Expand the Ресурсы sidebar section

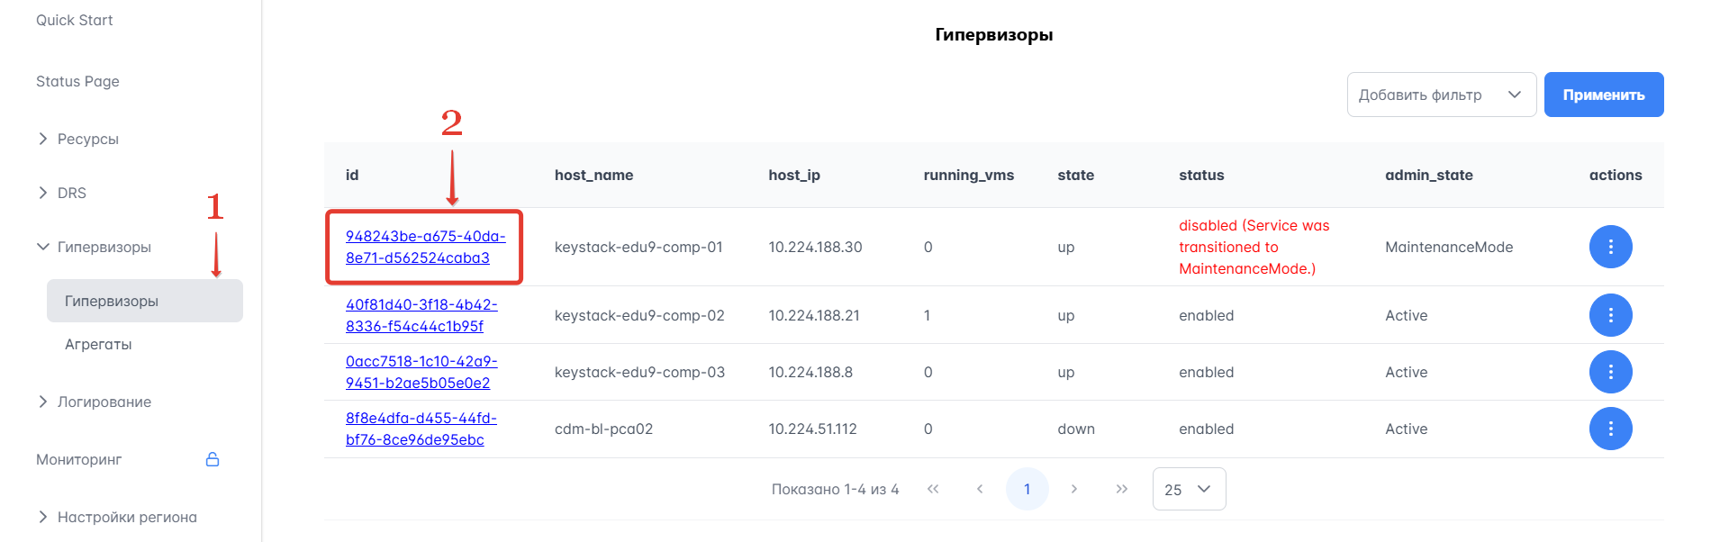point(87,139)
